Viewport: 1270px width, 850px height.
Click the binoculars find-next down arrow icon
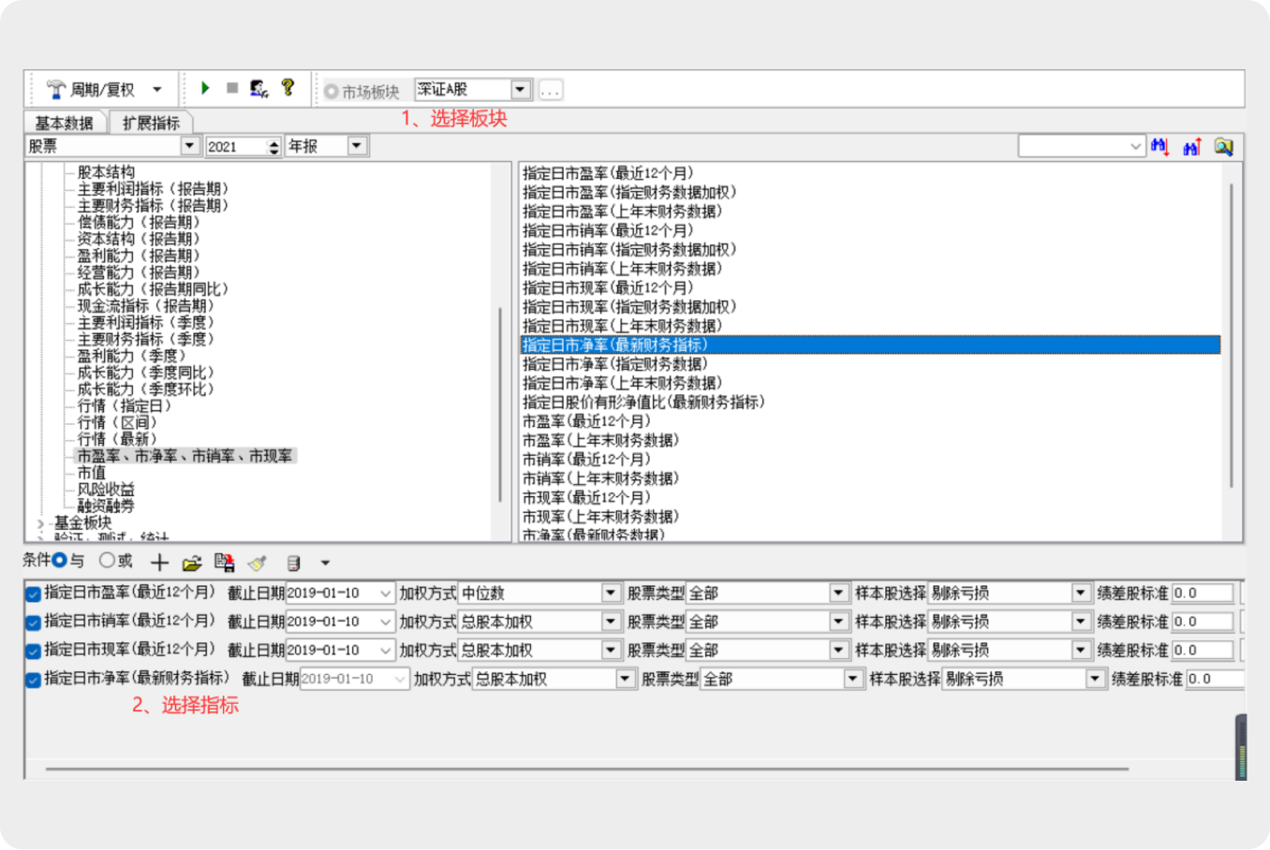pyautogui.click(x=1160, y=147)
